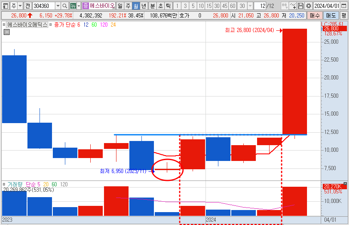Screen dimensions: 349x225
Task: Click the sidebar panel toggle icon
Action: [5, 6]
